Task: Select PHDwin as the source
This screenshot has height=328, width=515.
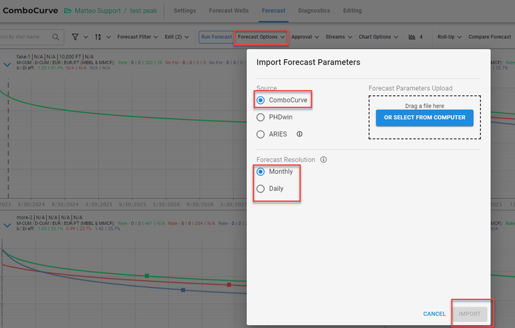Action: pos(261,117)
